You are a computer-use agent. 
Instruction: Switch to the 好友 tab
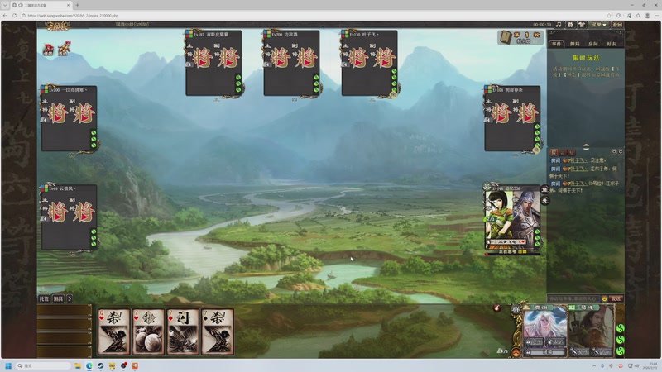click(612, 44)
